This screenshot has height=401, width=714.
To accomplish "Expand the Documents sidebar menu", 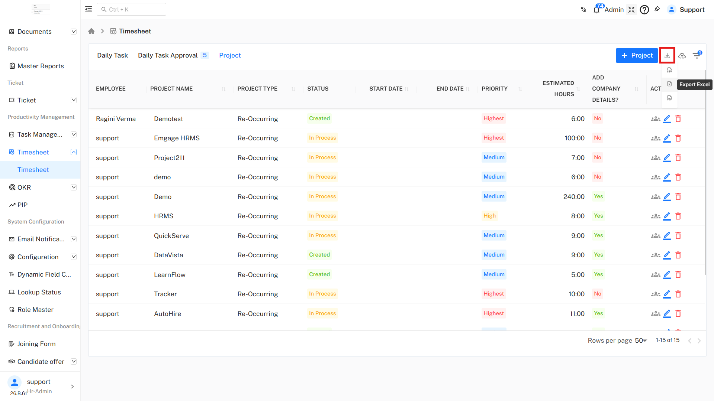I will click(x=74, y=32).
